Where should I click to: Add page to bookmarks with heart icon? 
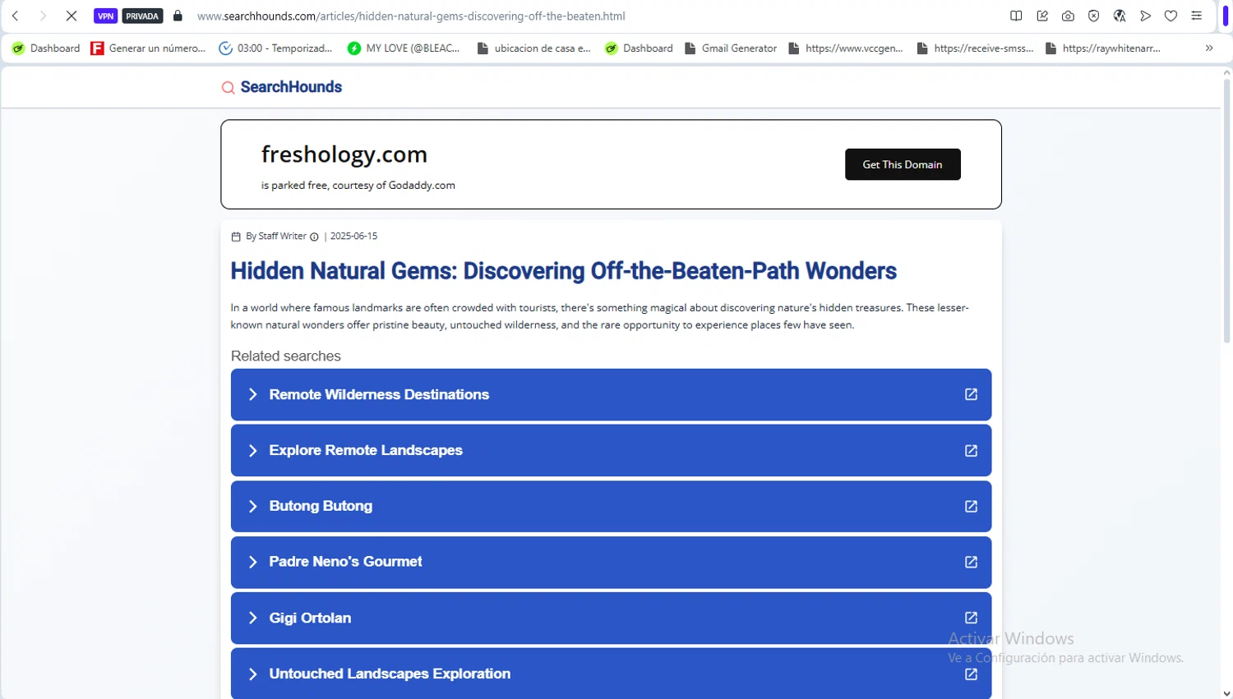click(x=1171, y=16)
